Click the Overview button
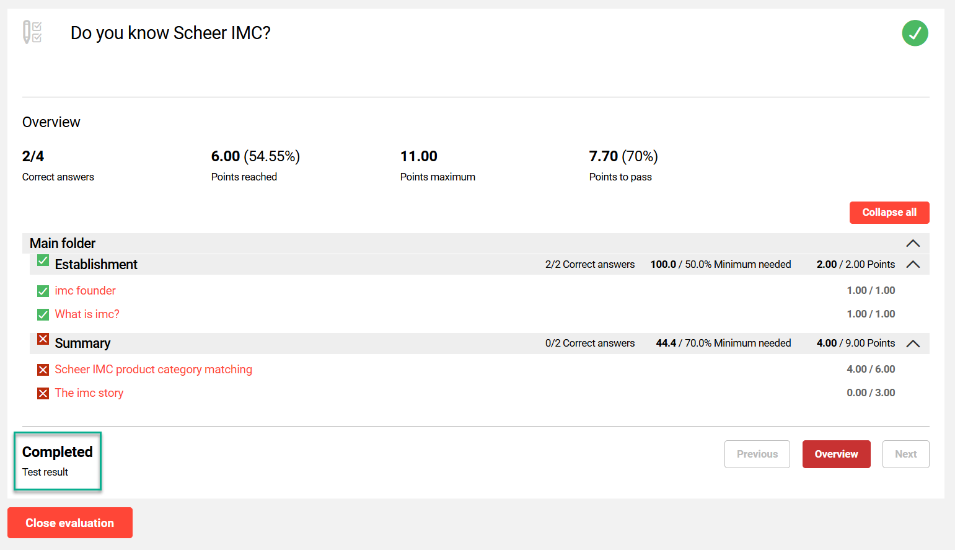 click(836, 454)
